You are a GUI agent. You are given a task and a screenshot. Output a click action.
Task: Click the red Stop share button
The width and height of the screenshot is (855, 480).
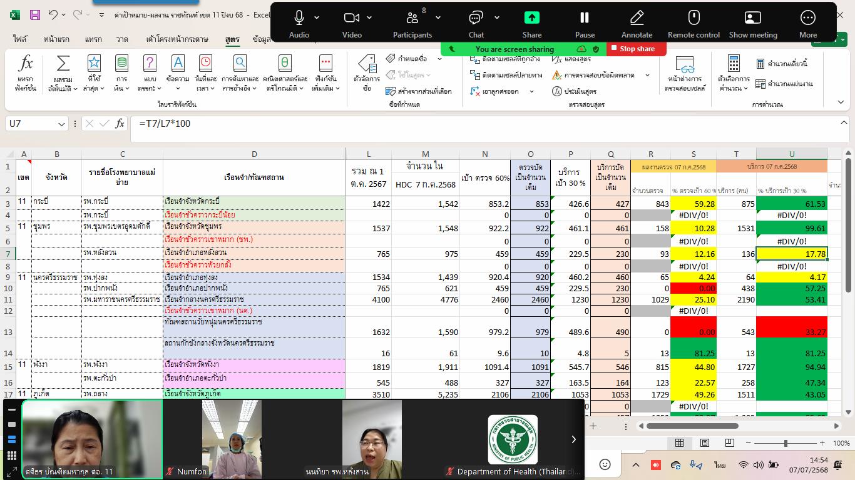coord(633,49)
